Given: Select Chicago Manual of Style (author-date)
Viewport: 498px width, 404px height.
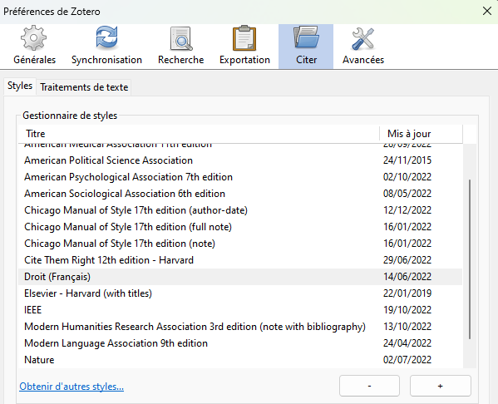Looking at the screenshot, I should [x=240, y=210].
